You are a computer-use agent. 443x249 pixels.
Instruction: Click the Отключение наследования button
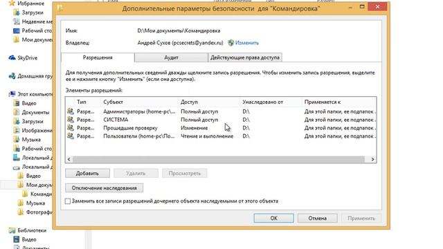pos(104,188)
